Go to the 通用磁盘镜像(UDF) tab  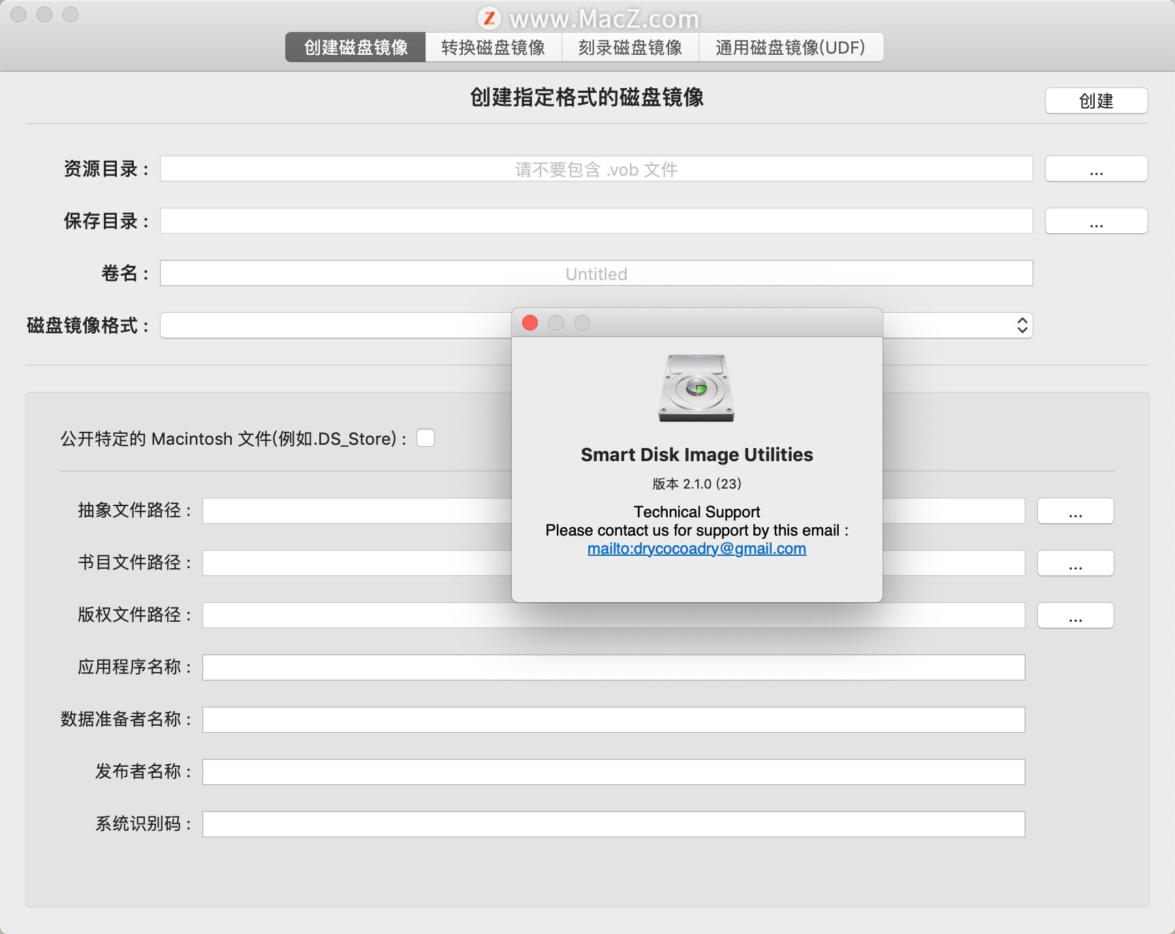791,47
